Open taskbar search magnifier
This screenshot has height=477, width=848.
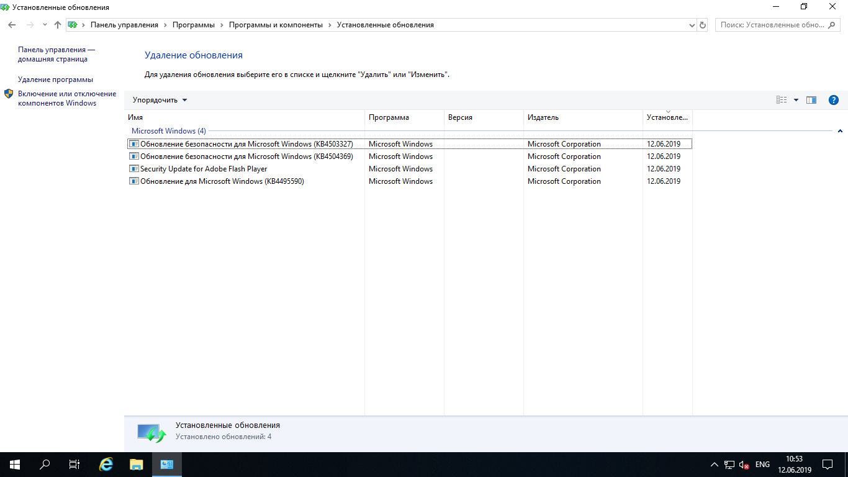coord(45,465)
